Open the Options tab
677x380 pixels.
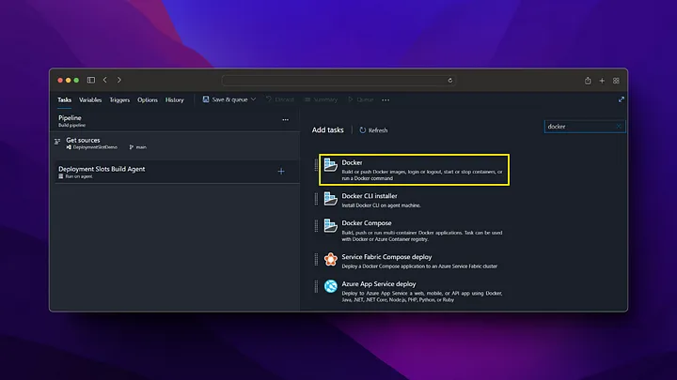coord(148,100)
